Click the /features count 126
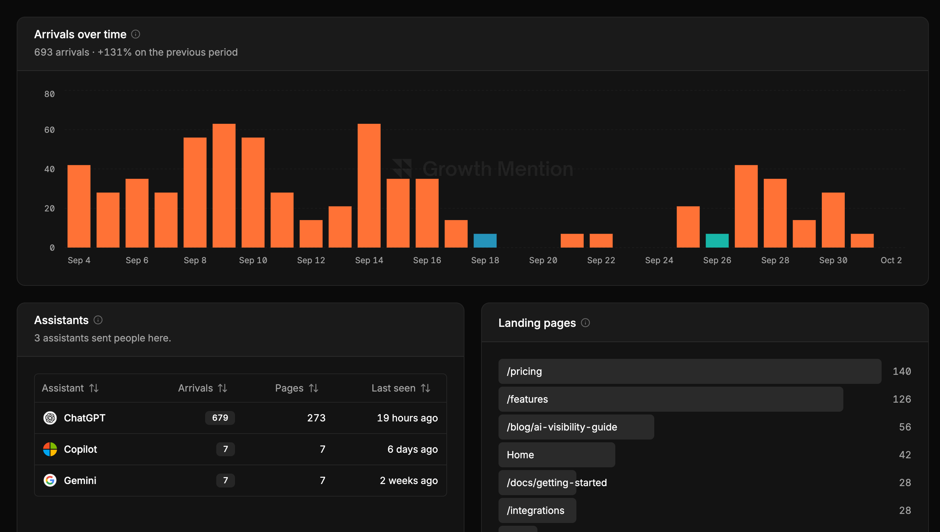This screenshot has height=532, width=940. click(x=902, y=399)
